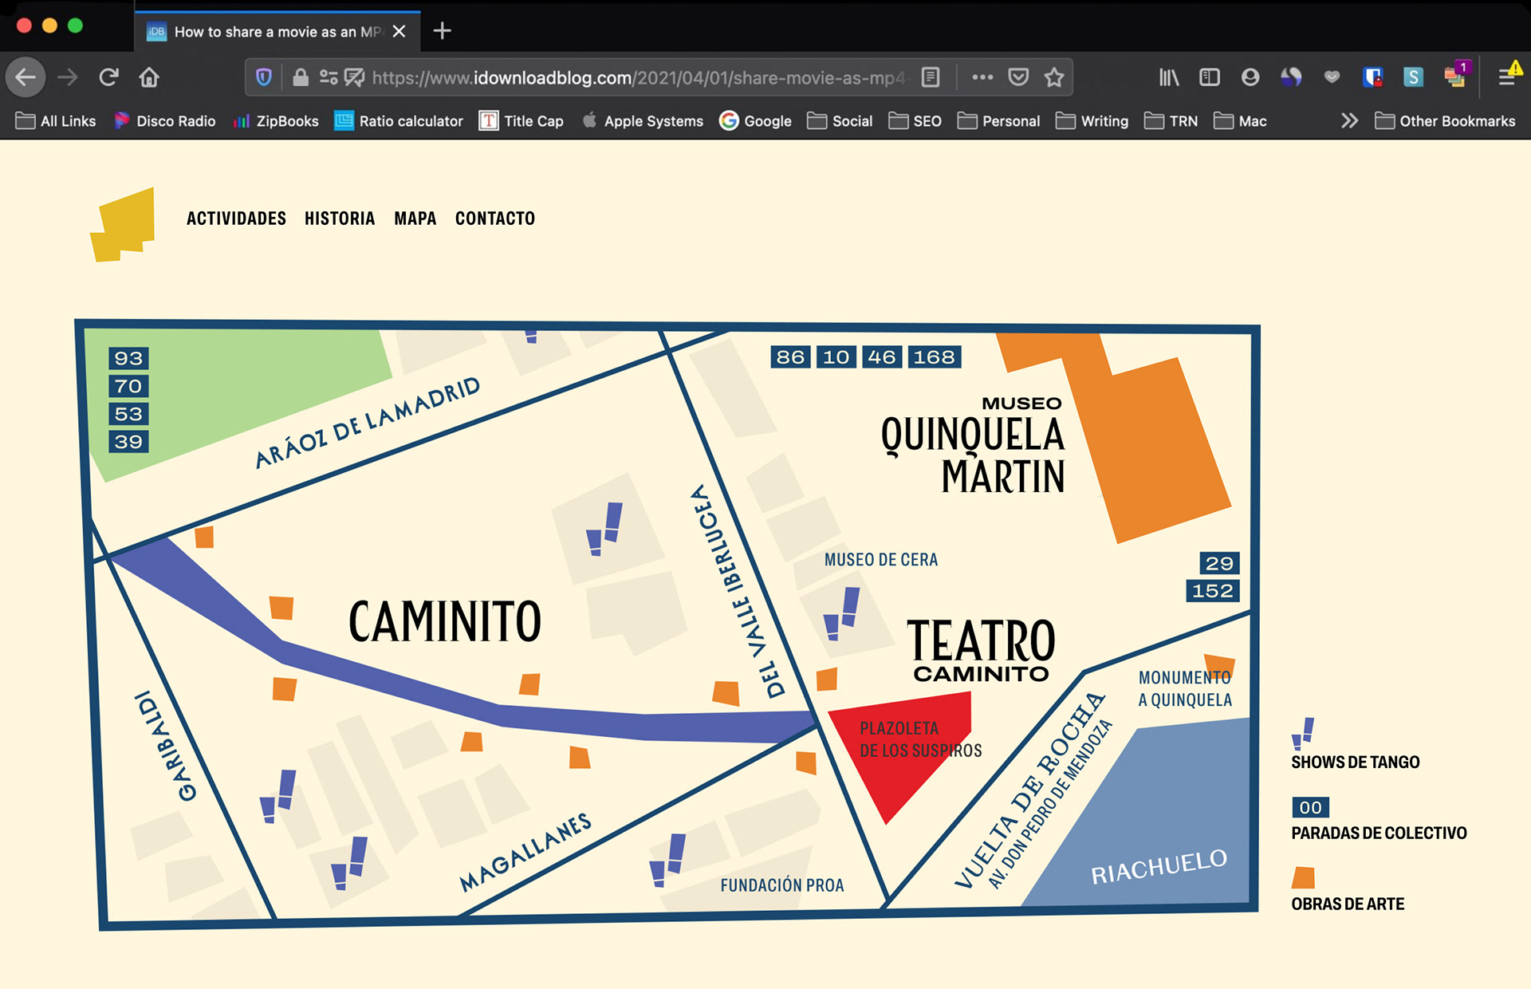Open the ACTIVIDADES menu item
This screenshot has width=1531, height=989.
[x=236, y=219]
